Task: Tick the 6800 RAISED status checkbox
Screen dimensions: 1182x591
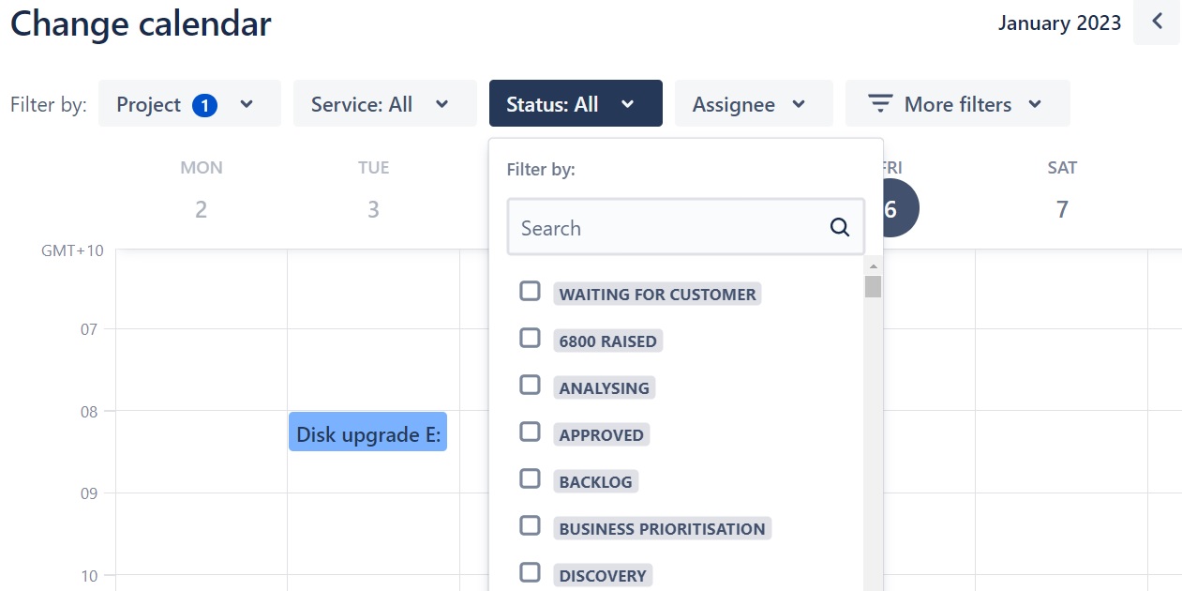Action: (531, 338)
